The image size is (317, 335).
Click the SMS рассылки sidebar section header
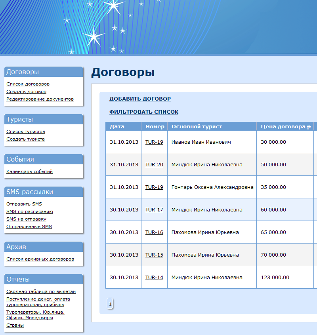pos(44,192)
